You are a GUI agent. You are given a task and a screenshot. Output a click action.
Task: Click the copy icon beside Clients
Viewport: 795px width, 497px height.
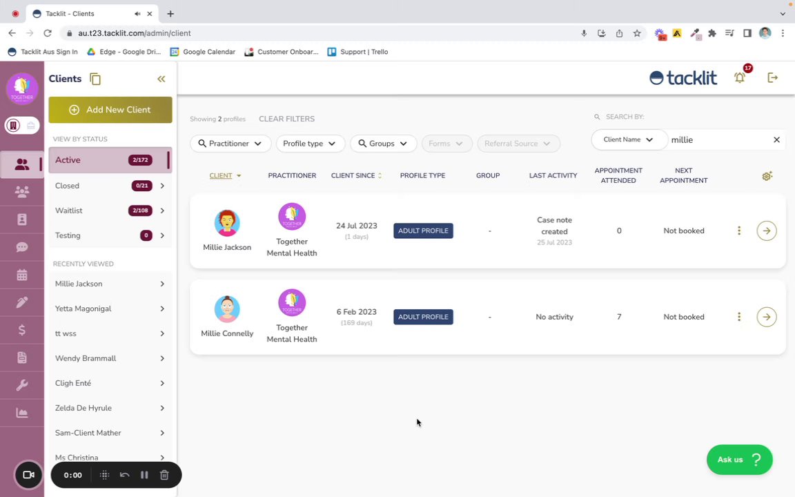click(95, 79)
